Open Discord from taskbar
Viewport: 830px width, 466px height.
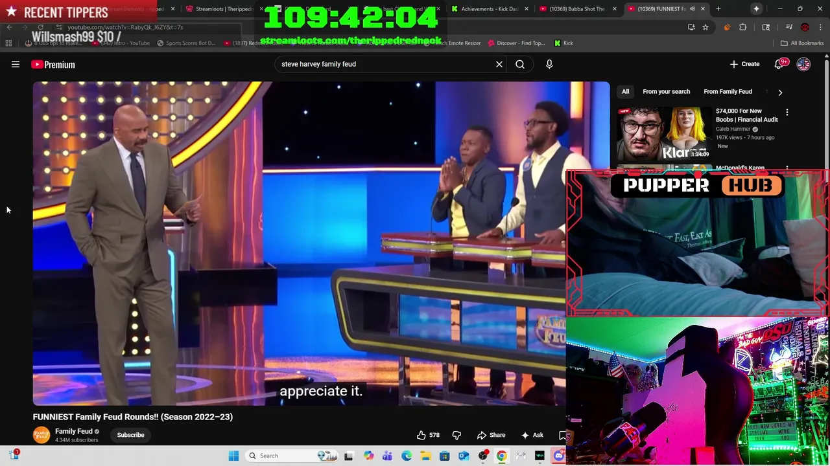pos(559,456)
